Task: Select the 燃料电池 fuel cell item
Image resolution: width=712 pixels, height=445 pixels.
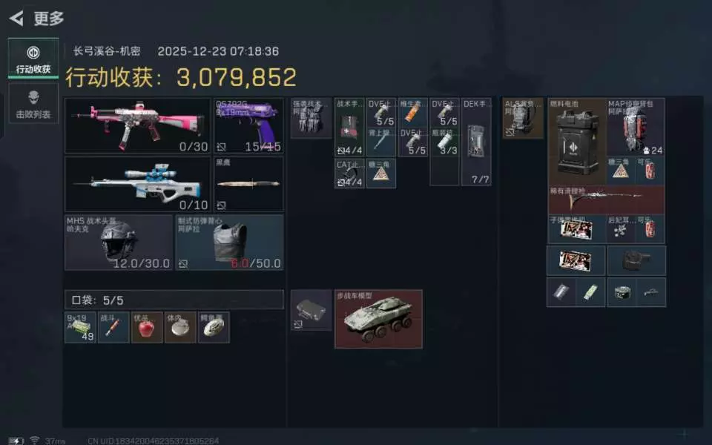Action: pyautogui.click(x=577, y=142)
